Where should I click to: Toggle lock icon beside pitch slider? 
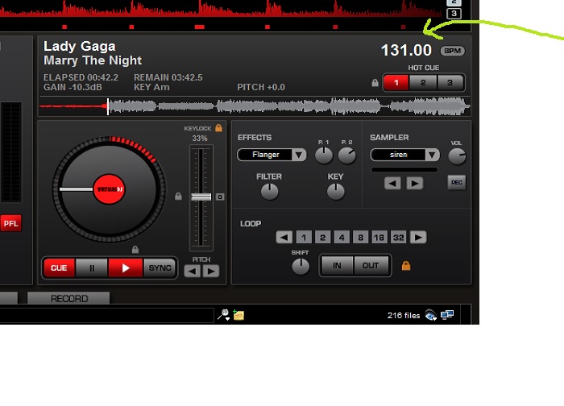(x=178, y=196)
